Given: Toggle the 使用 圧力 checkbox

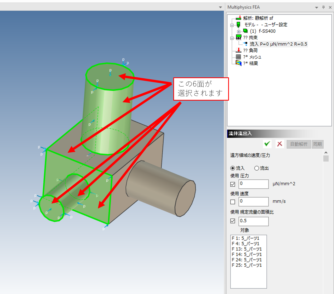Looking at the screenshot, I should 233,184.
